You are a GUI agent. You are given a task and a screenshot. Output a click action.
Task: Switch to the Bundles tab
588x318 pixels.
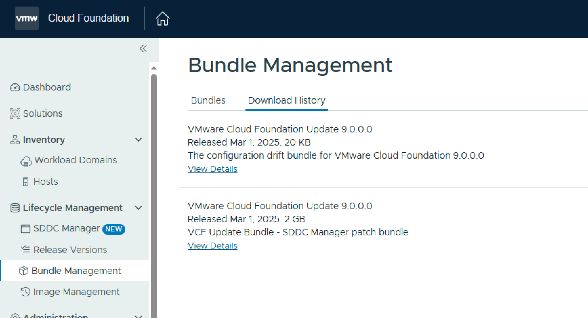tap(208, 100)
